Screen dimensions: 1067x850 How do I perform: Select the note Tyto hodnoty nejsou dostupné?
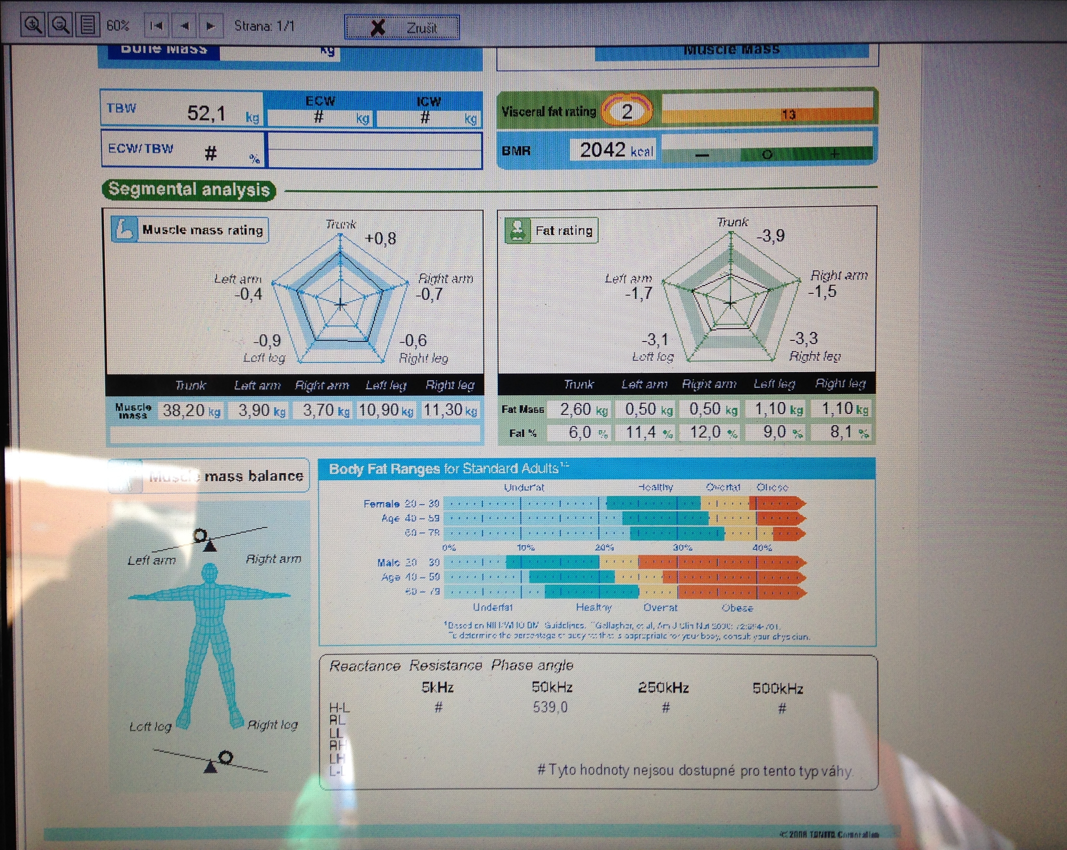click(x=695, y=770)
